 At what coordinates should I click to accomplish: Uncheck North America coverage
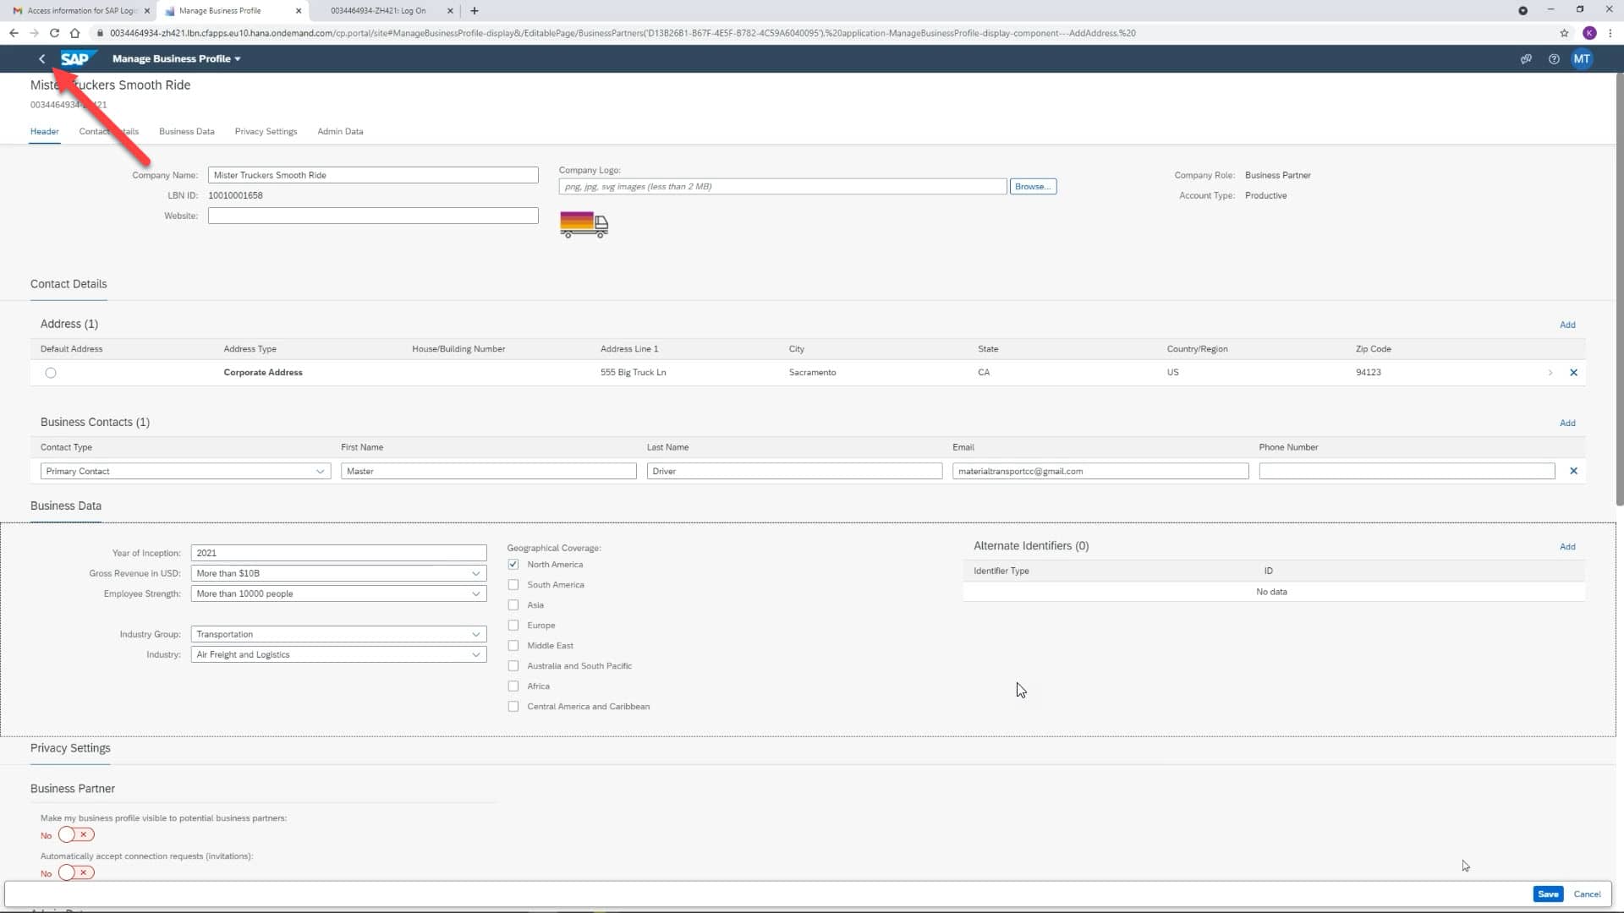pos(513,565)
